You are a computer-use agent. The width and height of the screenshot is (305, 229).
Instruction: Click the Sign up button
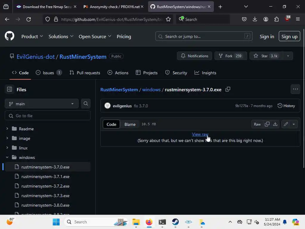[x=289, y=36]
